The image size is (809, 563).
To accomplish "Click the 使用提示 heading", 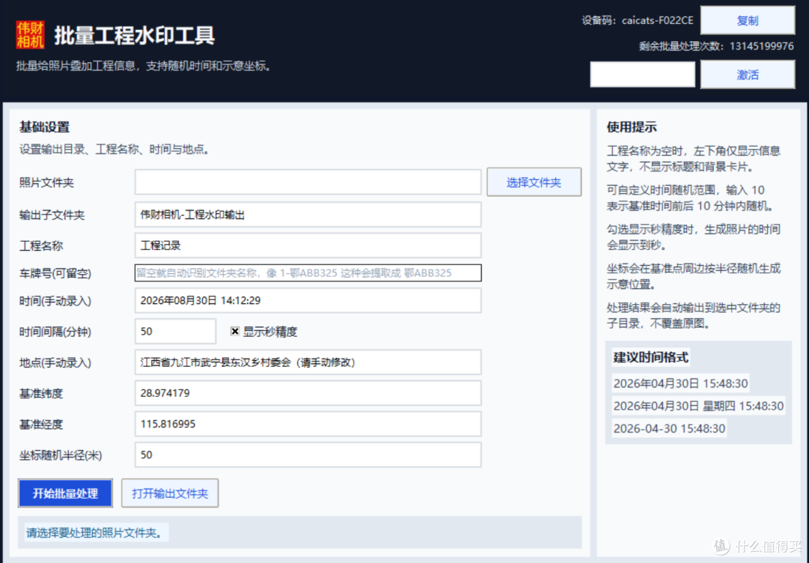I will pyautogui.click(x=631, y=127).
